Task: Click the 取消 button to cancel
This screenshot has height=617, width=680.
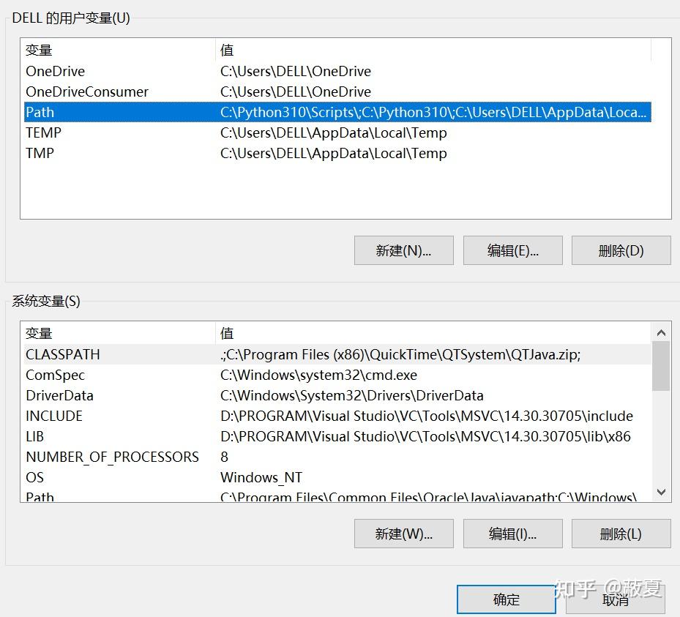Action: click(x=615, y=599)
